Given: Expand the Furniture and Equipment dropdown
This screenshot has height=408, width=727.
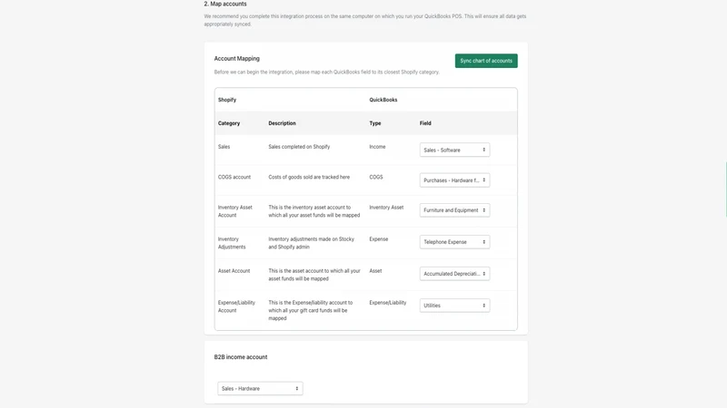Looking at the screenshot, I should tap(454, 210).
